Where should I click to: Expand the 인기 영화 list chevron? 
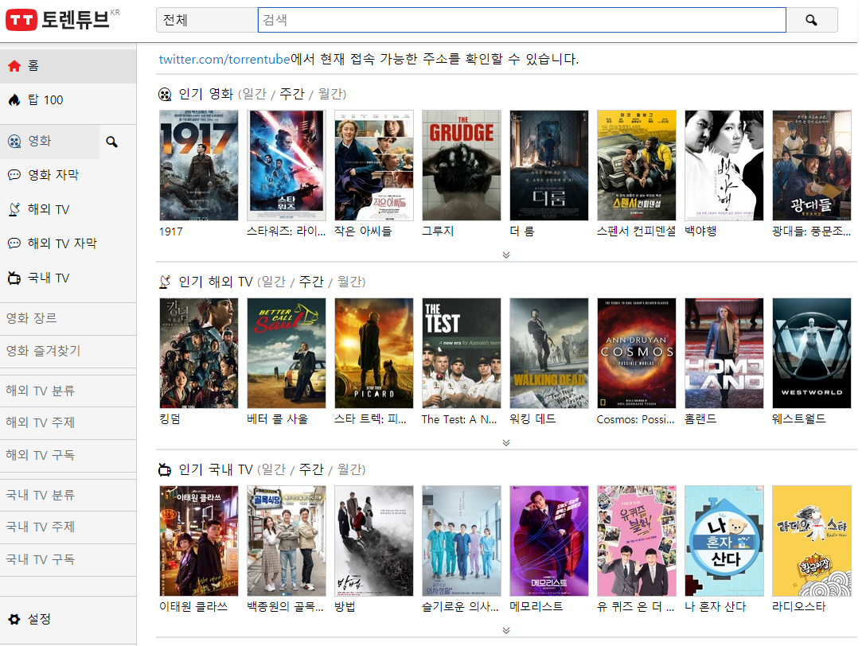[x=506, y=255]
